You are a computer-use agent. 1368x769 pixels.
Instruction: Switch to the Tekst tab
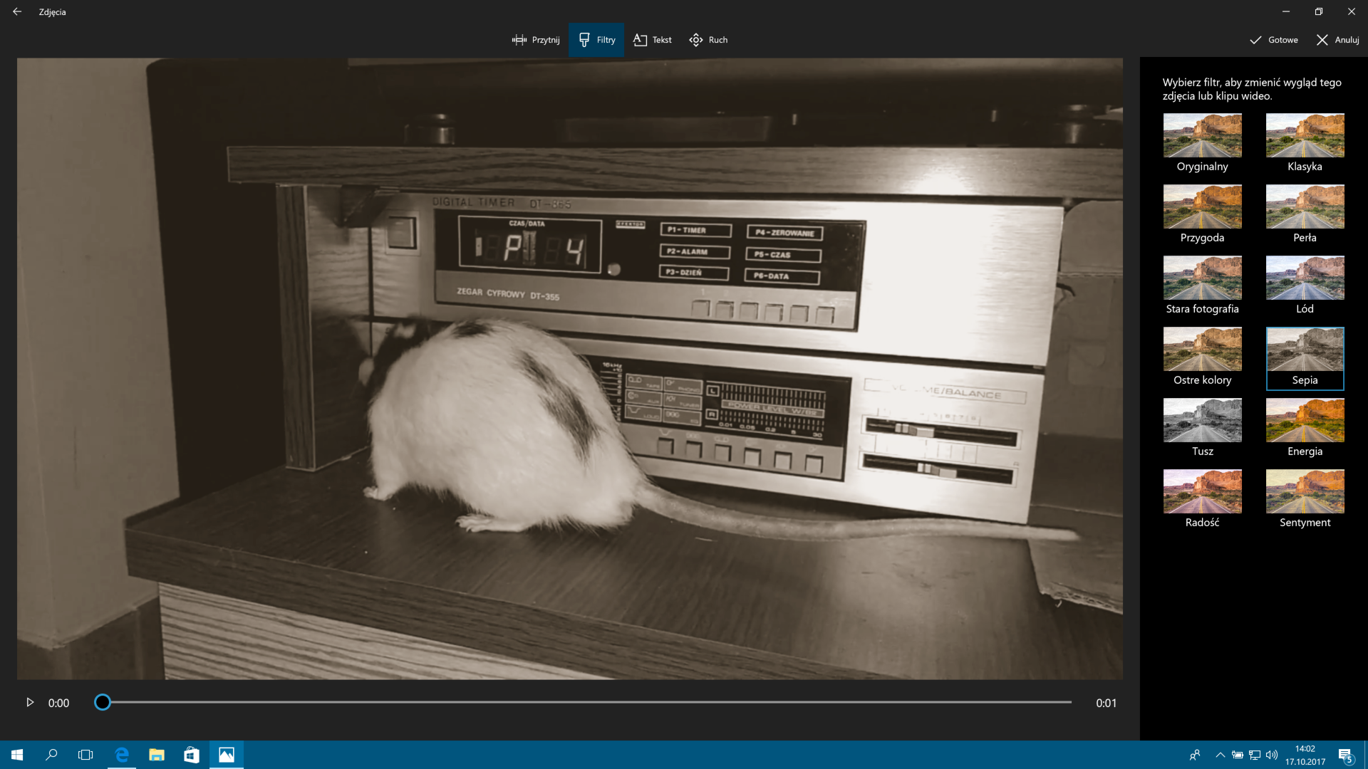coord(653,40)
